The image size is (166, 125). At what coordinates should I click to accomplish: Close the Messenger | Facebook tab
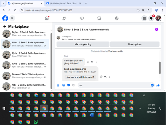(41, 3)
